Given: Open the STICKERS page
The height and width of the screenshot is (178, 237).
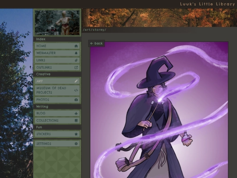Looking at the screenshot, I should [x=57, y=134].
